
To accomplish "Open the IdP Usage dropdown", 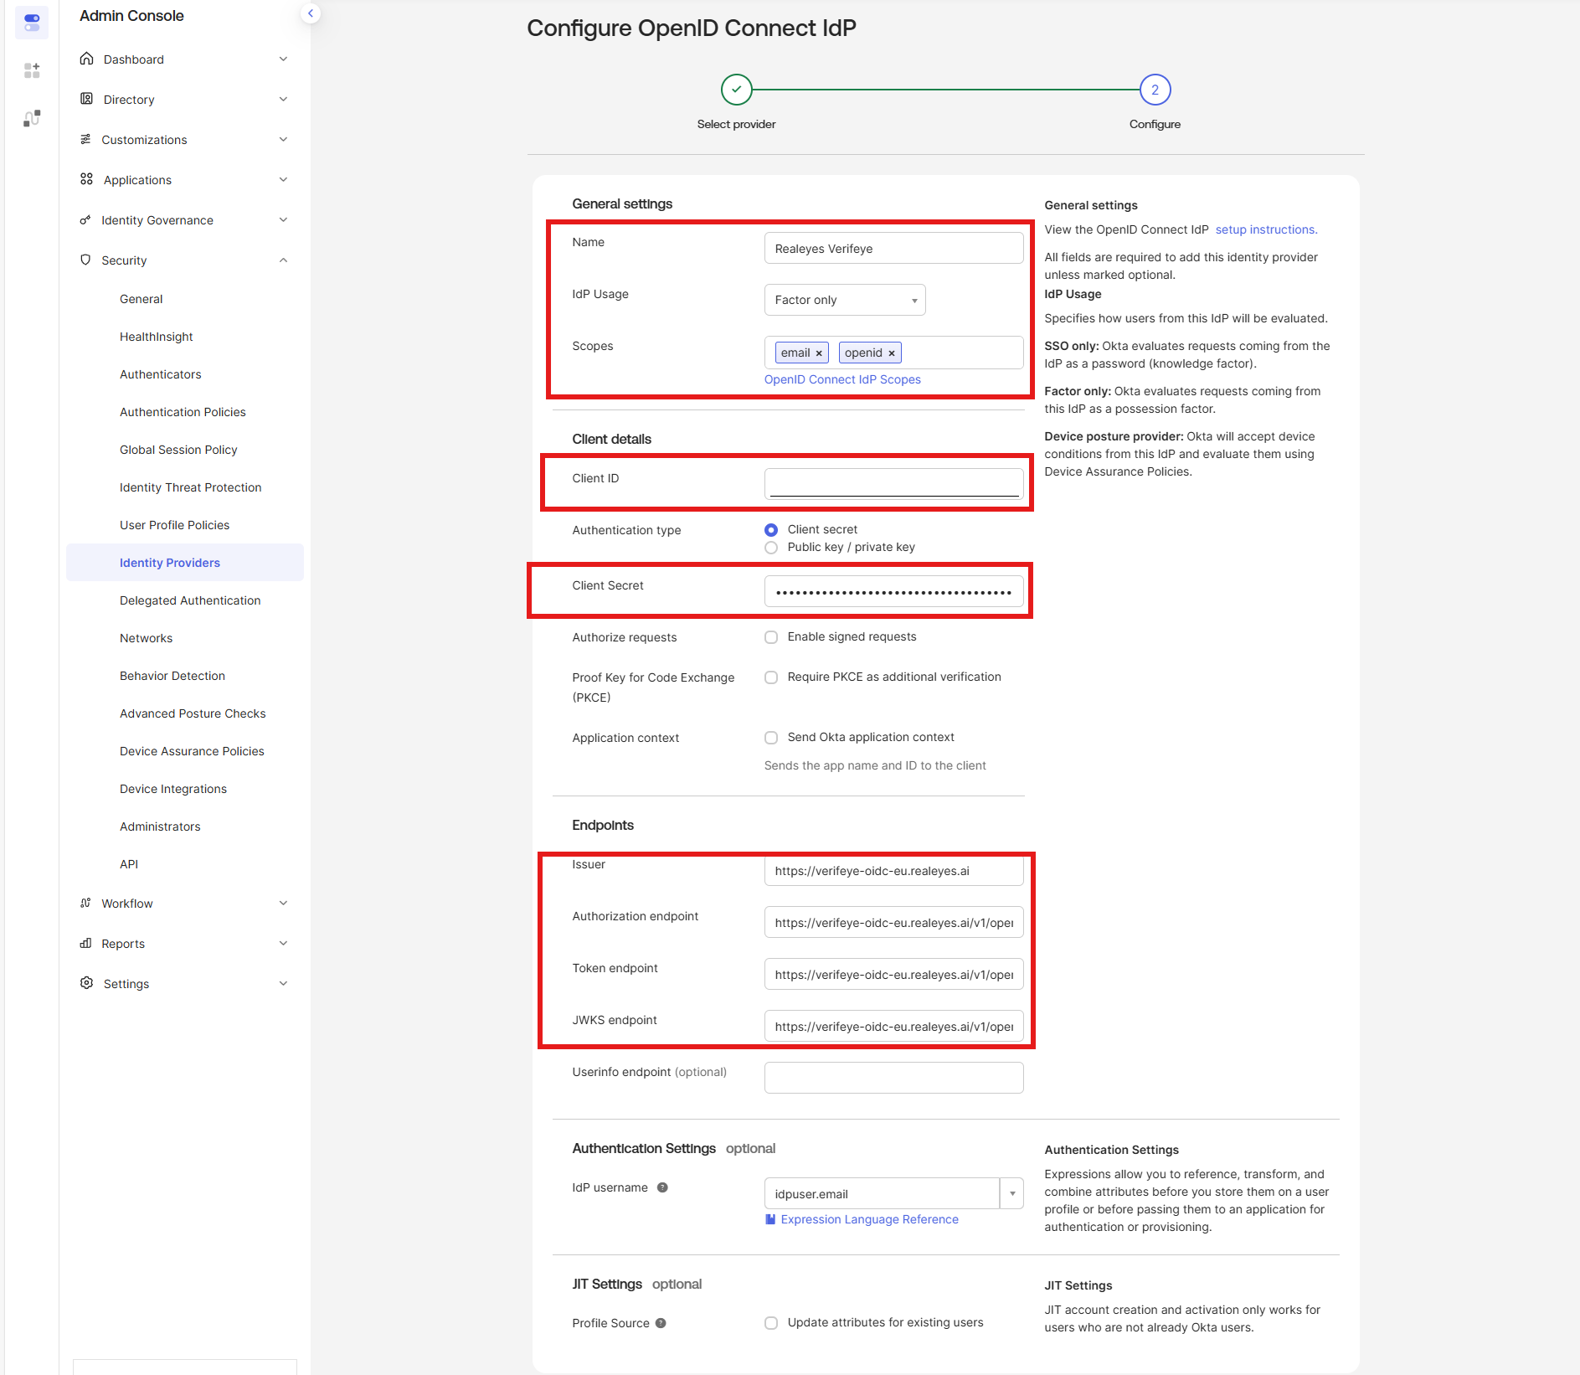I will click(844, 300).
